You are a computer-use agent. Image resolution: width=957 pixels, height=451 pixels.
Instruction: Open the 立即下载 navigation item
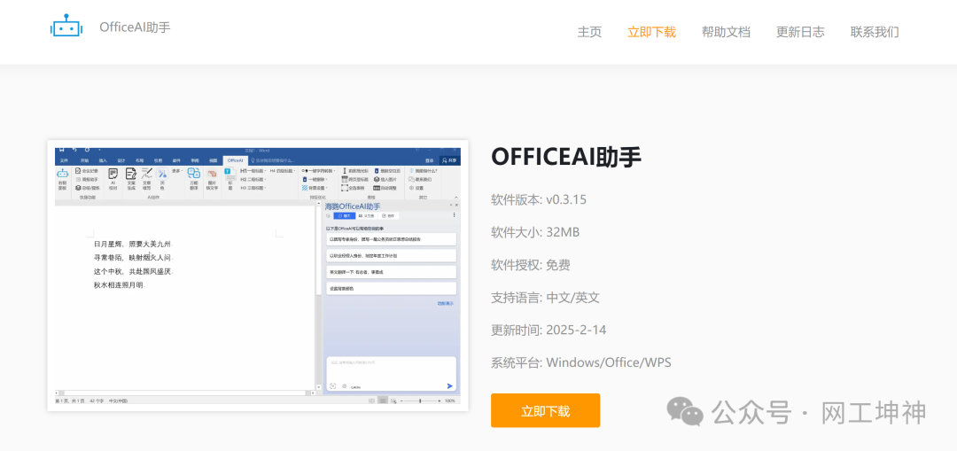tap(651, 33)
